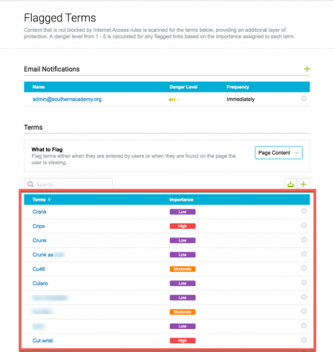The width and height of the screenshot is (334, 352).
Task: Delete the Cut wrist term
Action: [x=304, y=340]
